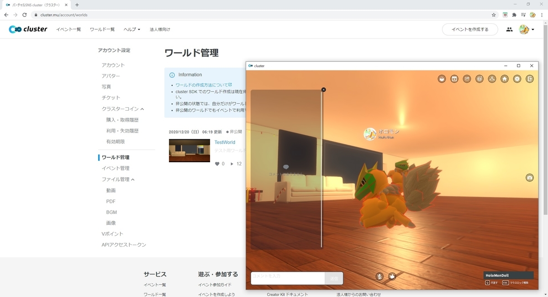This screenshot has height=297, width=548.
Task: Collapse the ファイル管理 section
Action: pos(118,179)
